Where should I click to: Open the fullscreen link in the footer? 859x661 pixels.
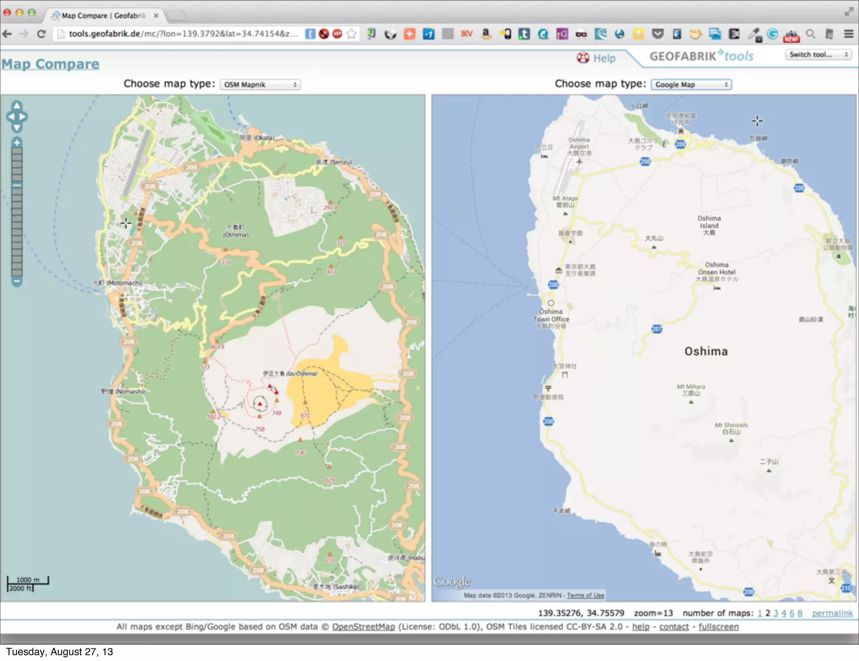[718, 627]
